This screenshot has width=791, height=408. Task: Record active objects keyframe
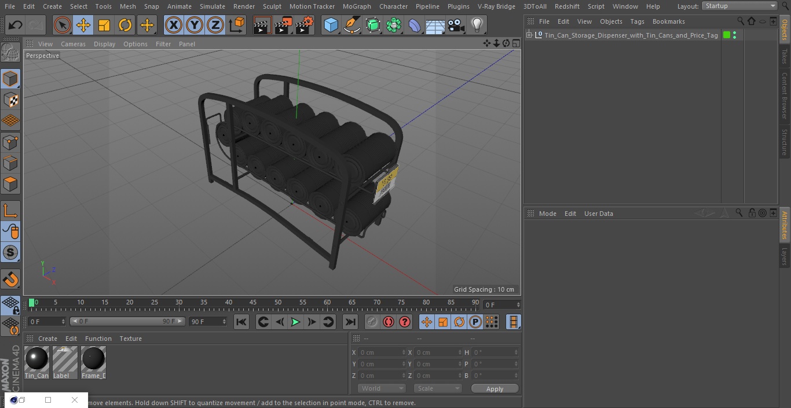pyautogui.click(x=372, y=322)
